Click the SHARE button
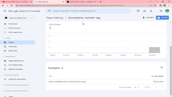Screen dimensions: 172x97 coord(162,18)
